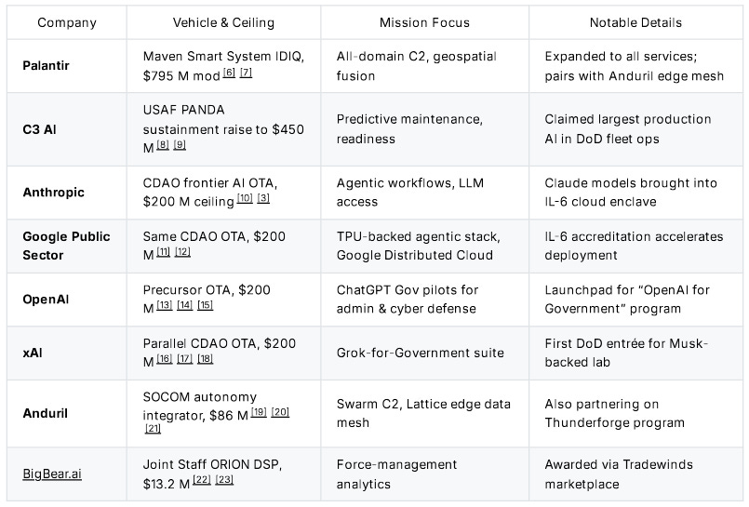Viewport: 749px width, 507px height.
Task: Open citation 3 beside the $200 M ceiling
Action: tap(264, 198)
